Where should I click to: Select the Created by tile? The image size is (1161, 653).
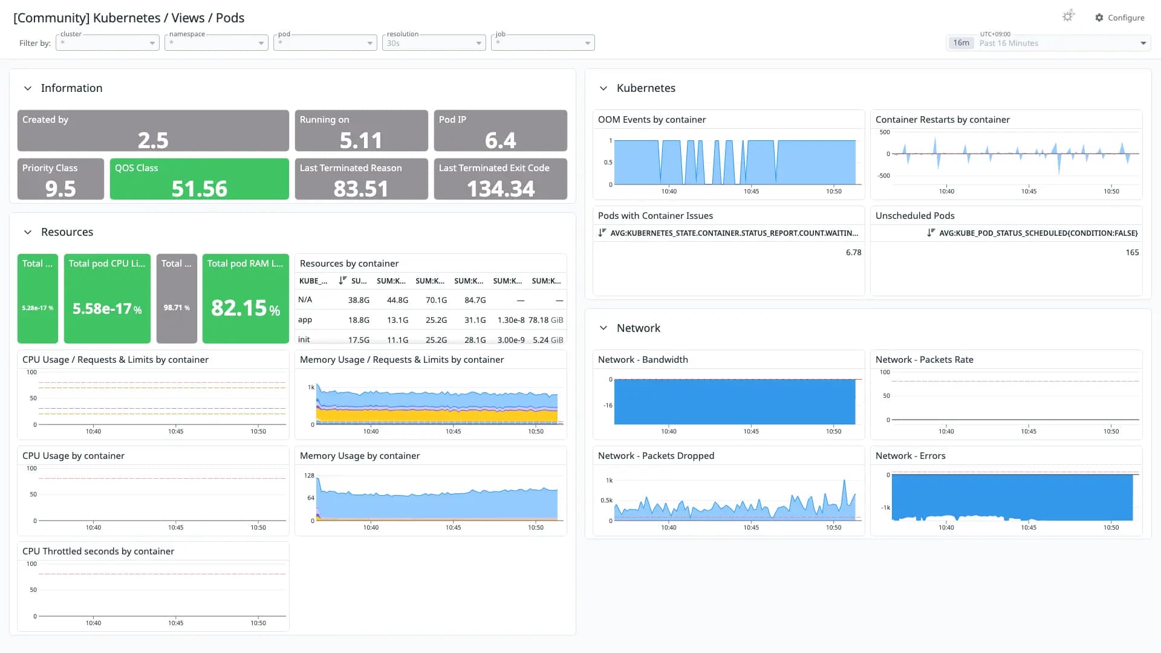coord(153,131)
